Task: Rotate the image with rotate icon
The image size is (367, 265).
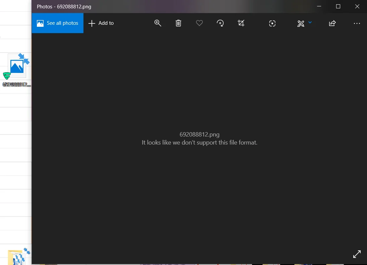Action: (x=220, y=23)
